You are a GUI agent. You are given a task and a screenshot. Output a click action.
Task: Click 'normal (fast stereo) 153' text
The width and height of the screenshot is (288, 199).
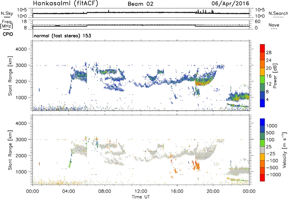click(62, 36)
